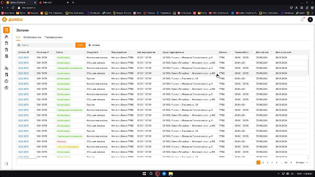The height and width of the screenshot is (177, 315).
Task: Focus the Найти search field
Action: click(45, 45)
